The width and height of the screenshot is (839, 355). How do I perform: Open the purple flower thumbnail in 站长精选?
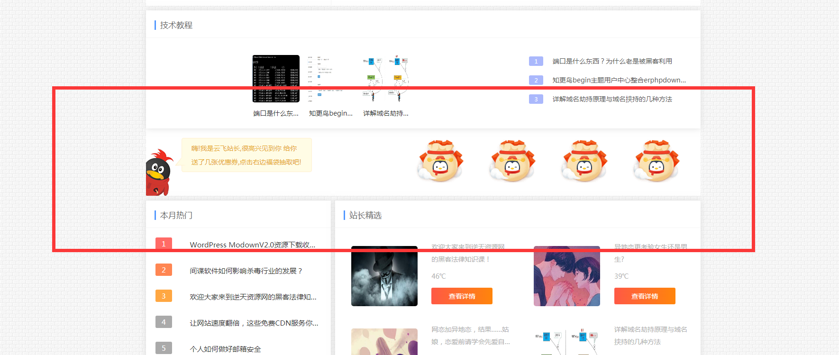point(384,342)
